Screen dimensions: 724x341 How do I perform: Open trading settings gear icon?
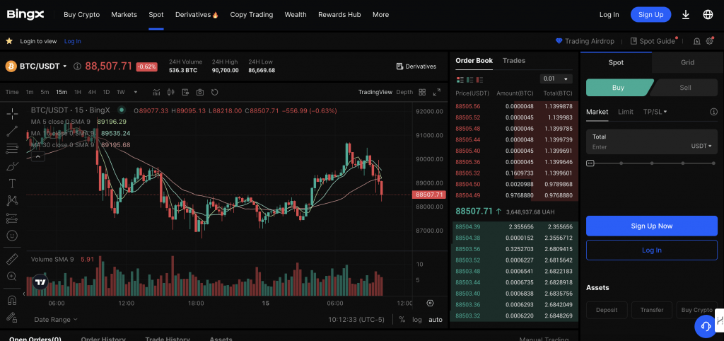[710, 41]
